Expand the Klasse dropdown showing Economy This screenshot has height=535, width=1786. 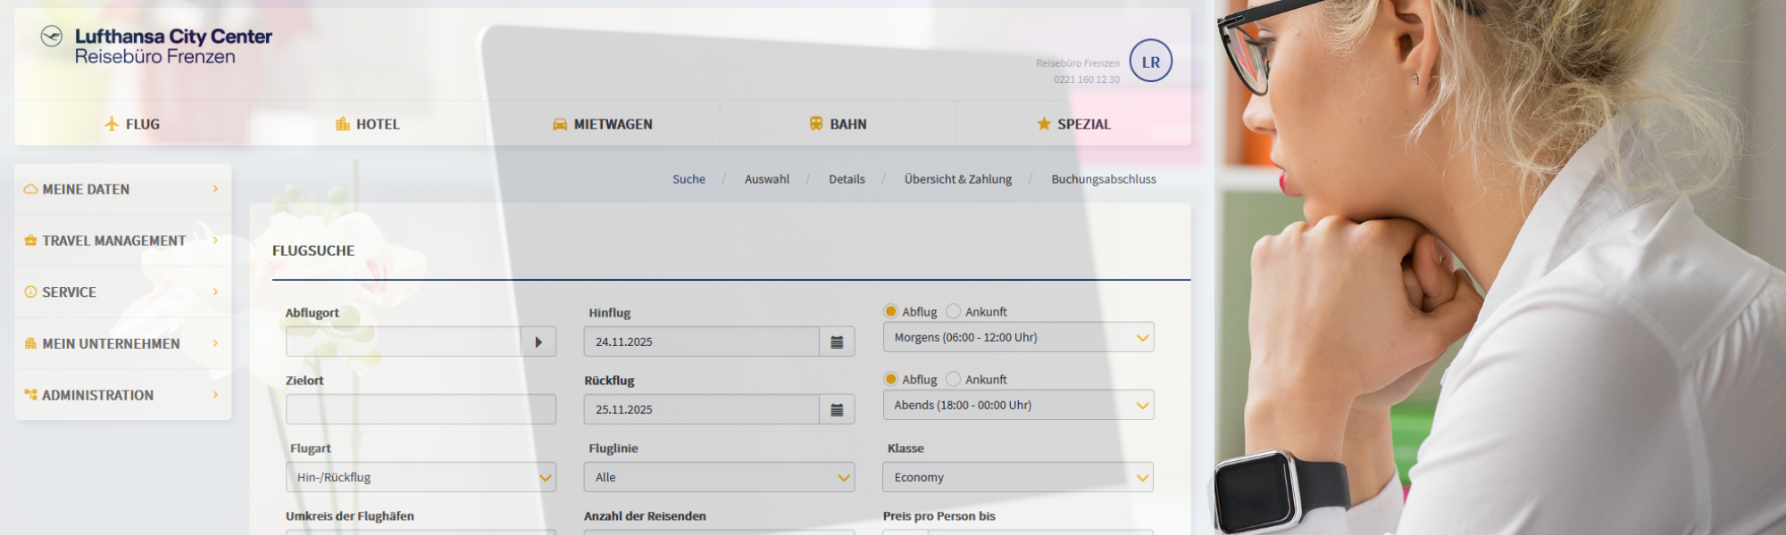click(1018, 478)
